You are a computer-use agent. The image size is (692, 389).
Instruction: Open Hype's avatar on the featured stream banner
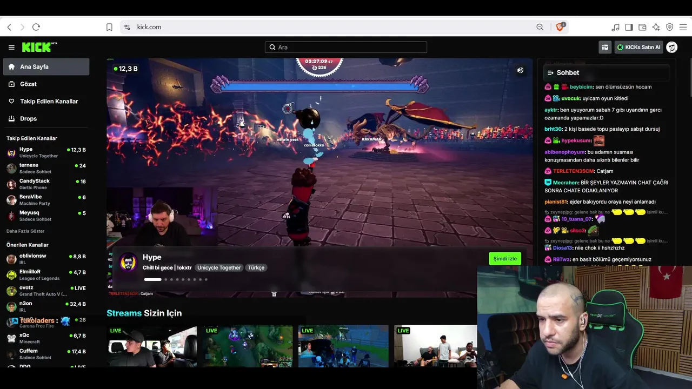point(128,261)
